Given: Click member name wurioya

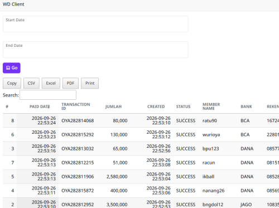Looking at the screenshot, I should [211, 134].
